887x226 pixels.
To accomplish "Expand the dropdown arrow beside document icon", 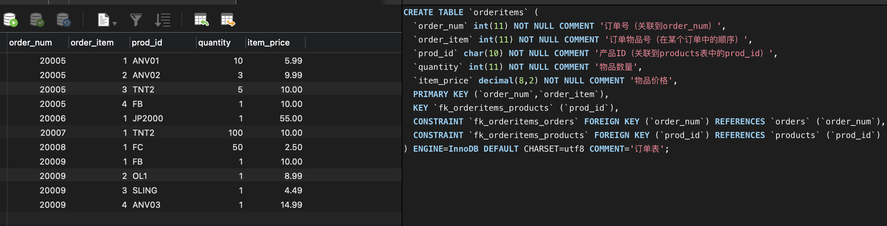I will 115,24.
